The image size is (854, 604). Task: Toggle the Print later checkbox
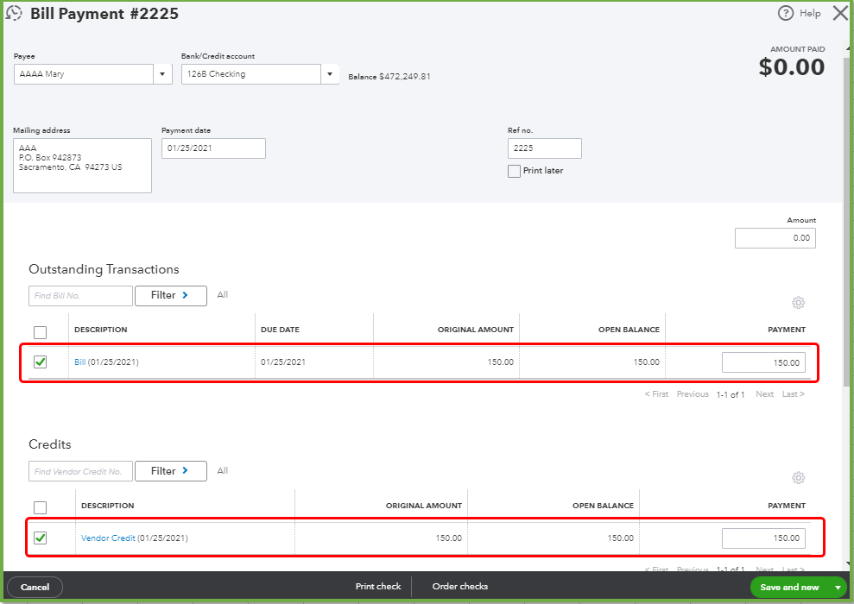pos(514,172)
